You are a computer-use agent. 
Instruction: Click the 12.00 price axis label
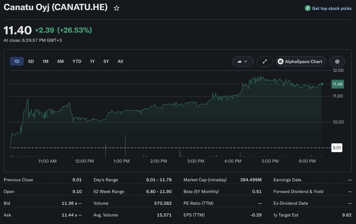(x=338, y=71)
